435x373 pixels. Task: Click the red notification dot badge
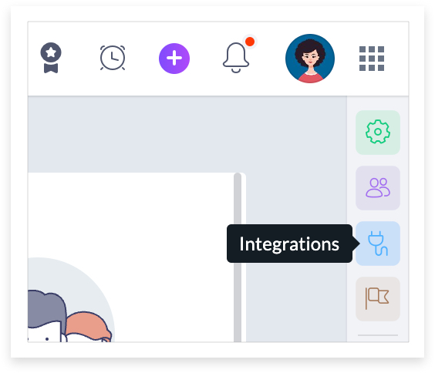(250, 42)
